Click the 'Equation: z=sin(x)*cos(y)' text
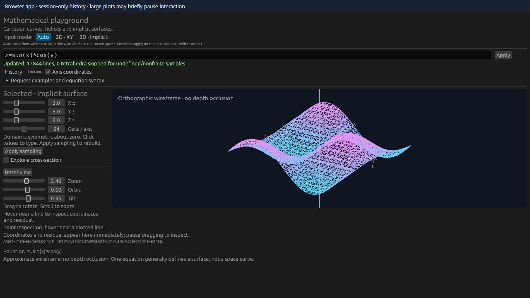 click(x=32, y=251)
